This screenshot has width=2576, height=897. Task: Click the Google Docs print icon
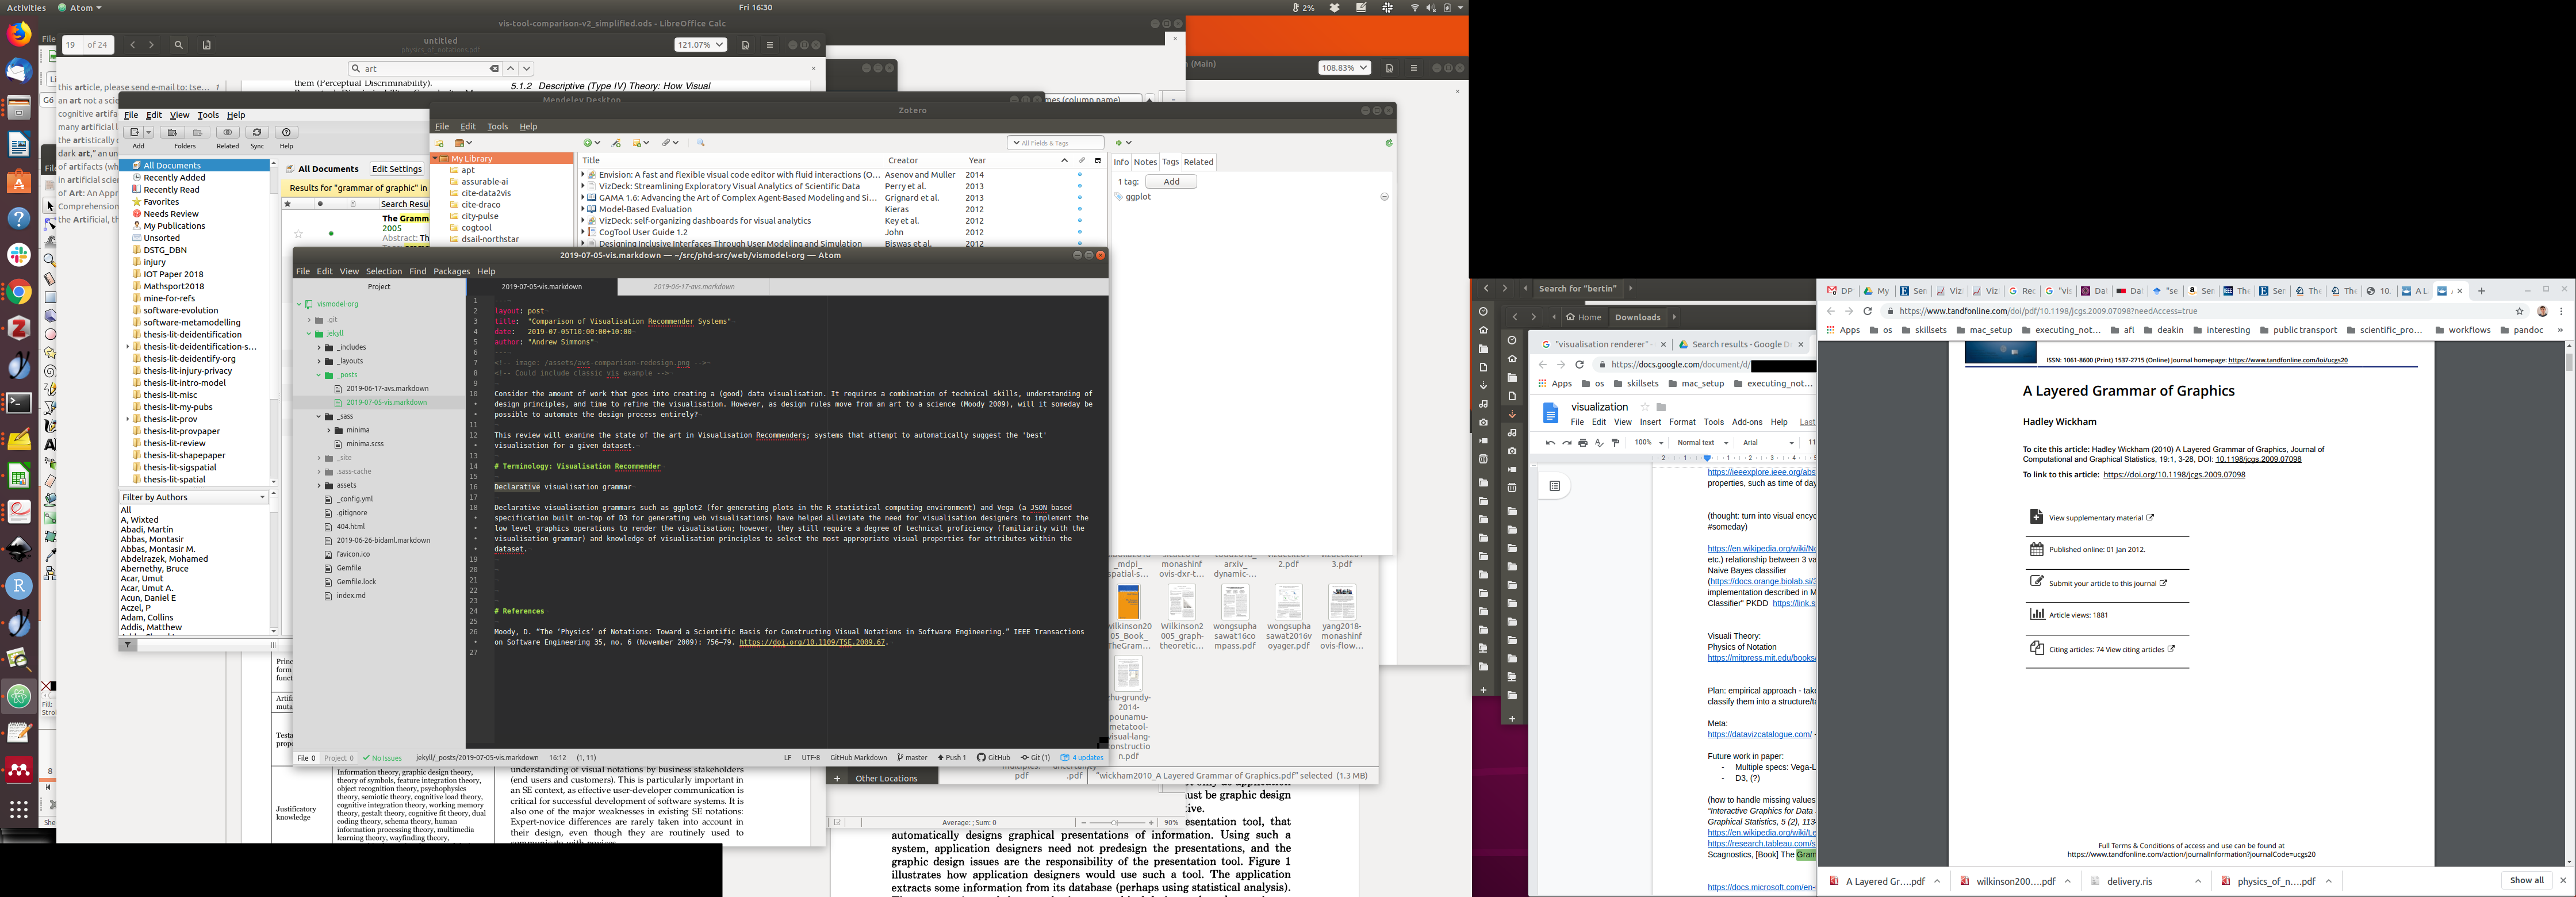tap(1583, 443)
